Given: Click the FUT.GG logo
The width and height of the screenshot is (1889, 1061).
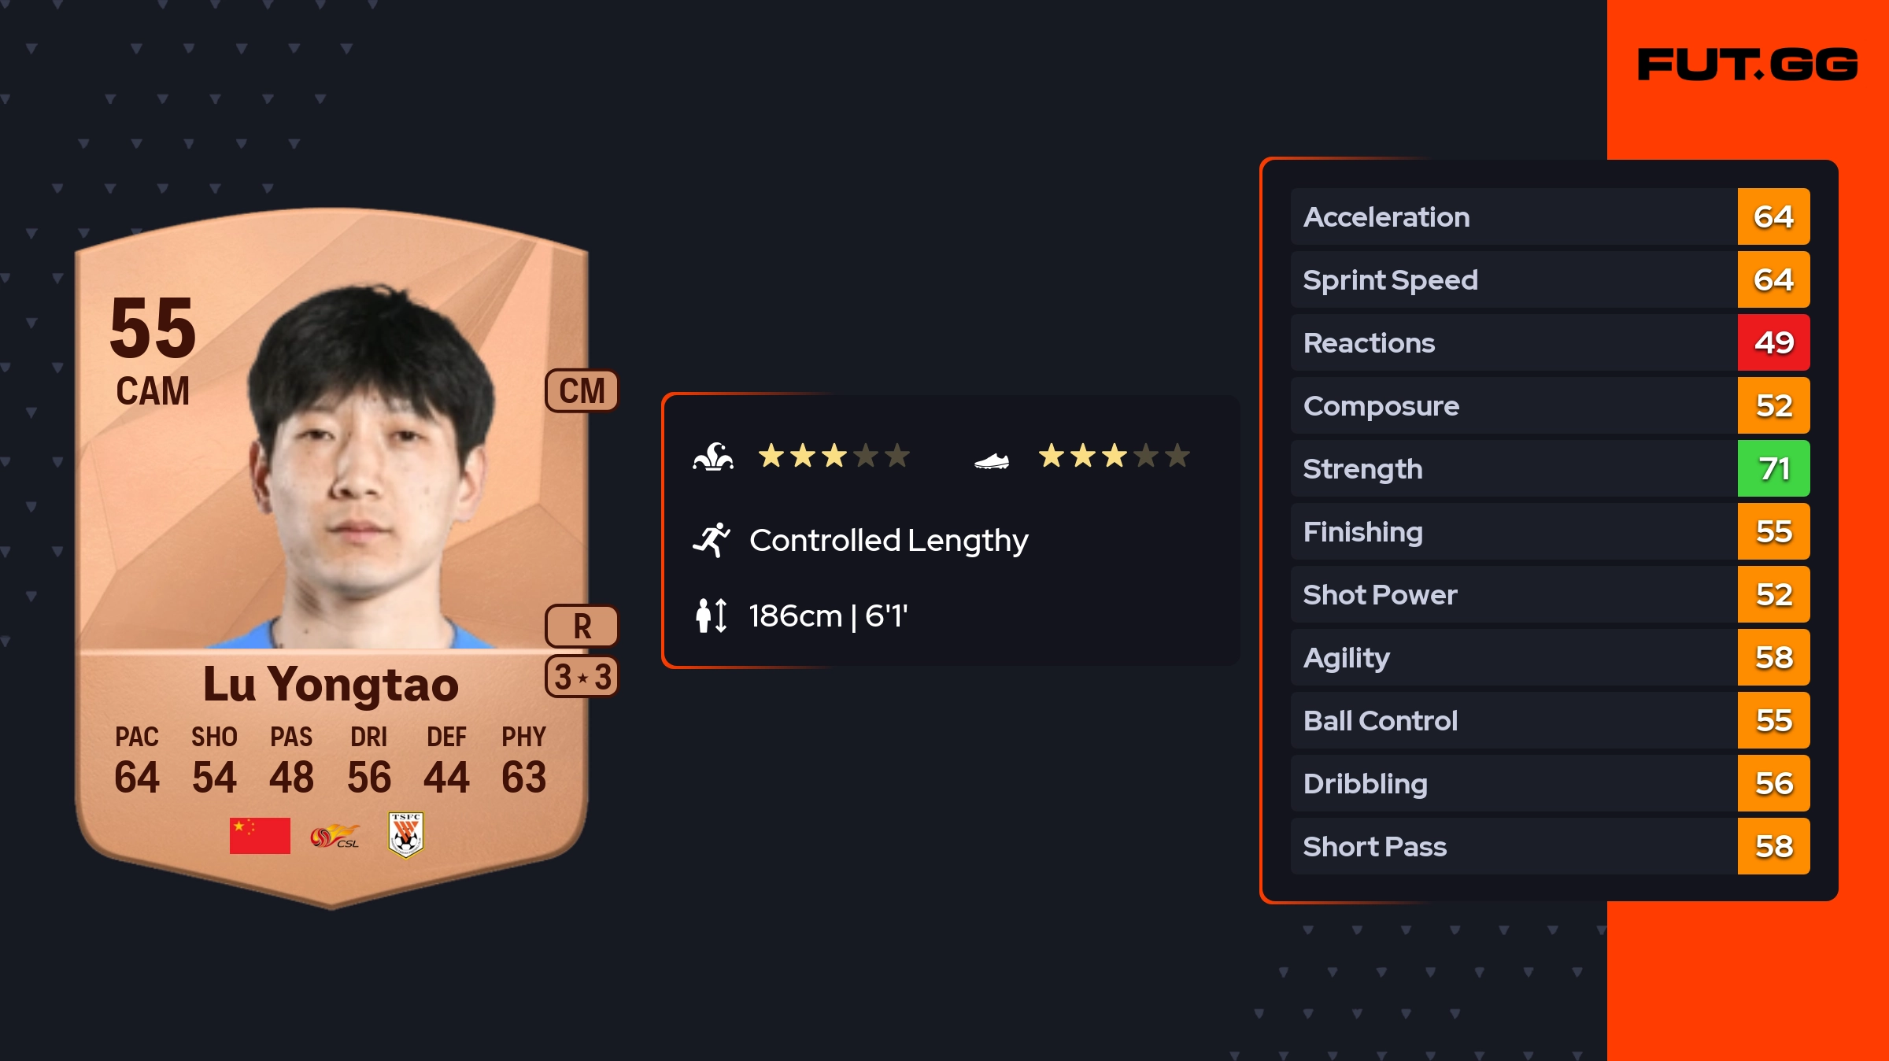Looking at the screenshot, I should click(x=1747, y=65).
